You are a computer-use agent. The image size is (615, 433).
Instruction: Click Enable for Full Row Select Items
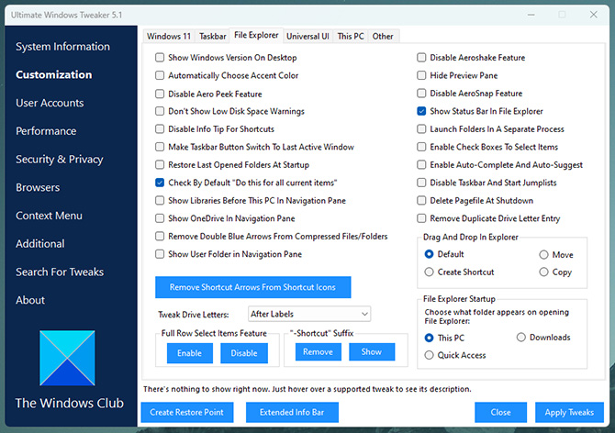(x=189, y=353)
